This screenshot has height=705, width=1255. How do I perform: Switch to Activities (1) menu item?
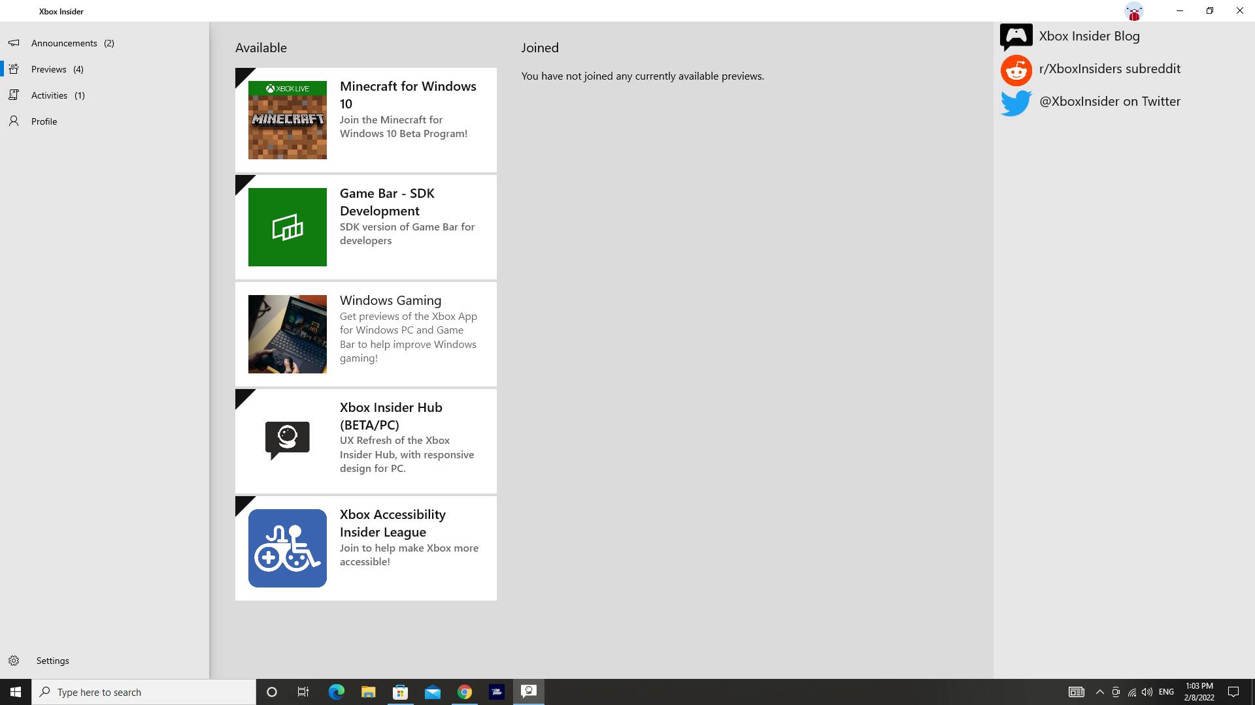58,95
